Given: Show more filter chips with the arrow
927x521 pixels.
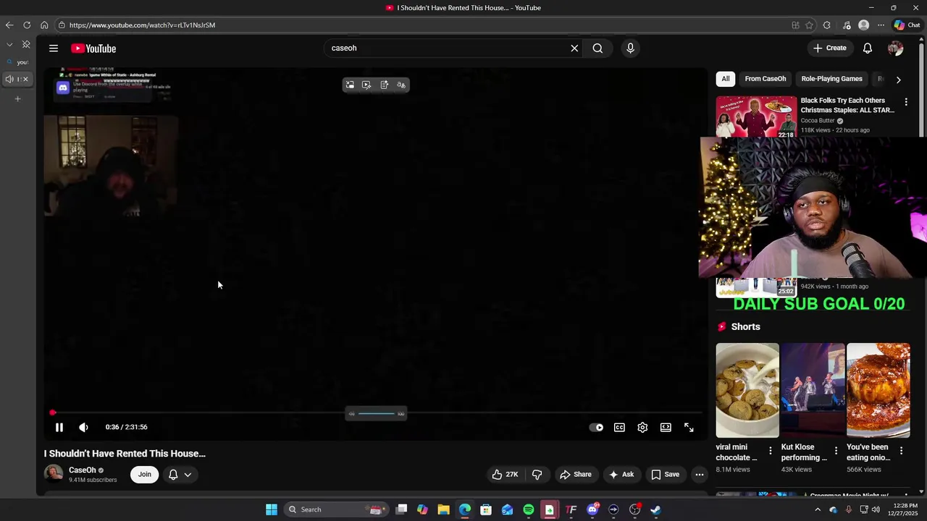Looking at the screenshot, I should [x=898, y=80].
